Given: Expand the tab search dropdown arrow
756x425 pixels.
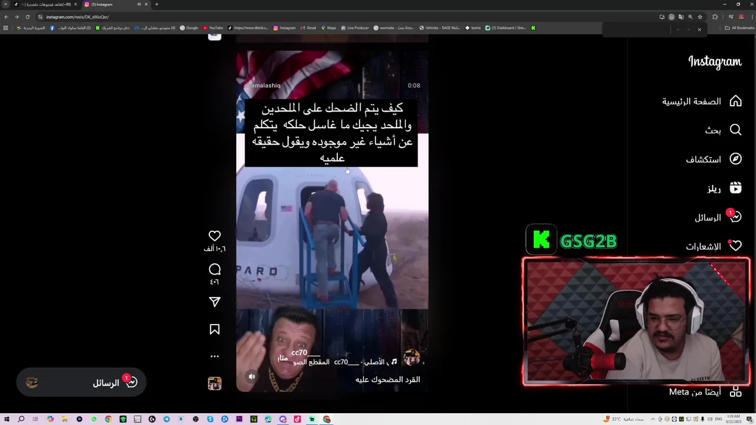Looking at the screenshot, I should [6, 5].
